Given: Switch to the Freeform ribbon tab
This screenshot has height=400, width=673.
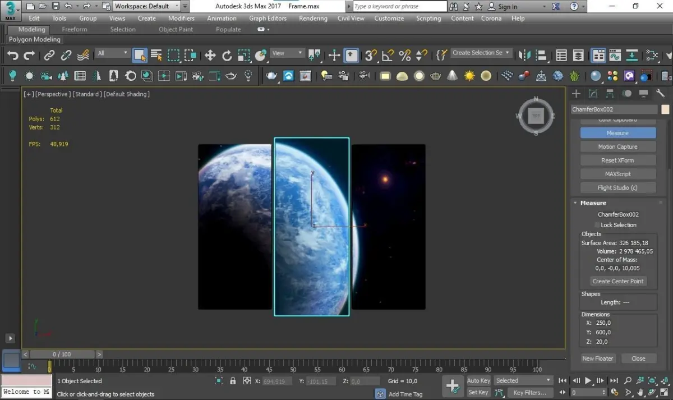Looking at the screenshot, I should 74,29.
